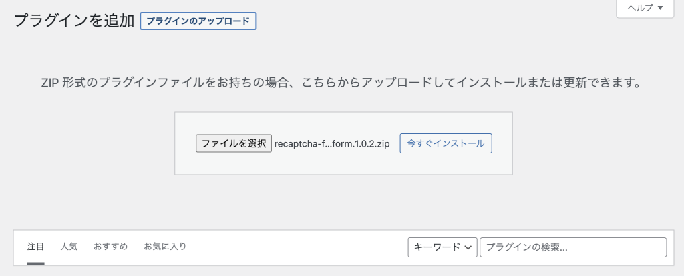Switch to the 注目 tab
684x276 pixels.
pos(35,247)
